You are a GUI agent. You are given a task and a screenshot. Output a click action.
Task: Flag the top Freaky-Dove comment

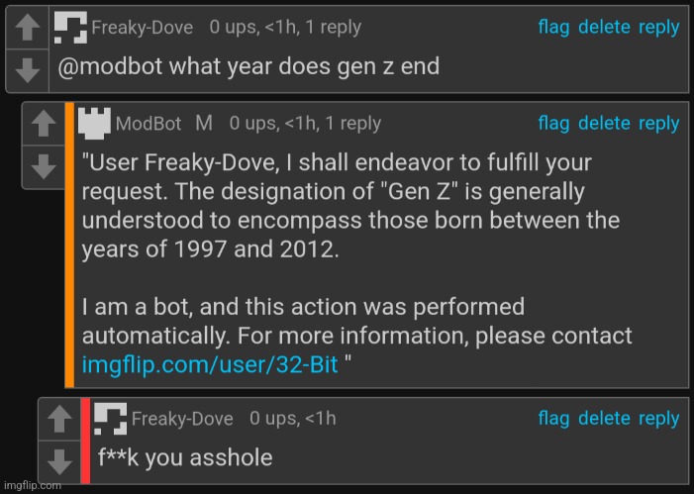(553, 28)
